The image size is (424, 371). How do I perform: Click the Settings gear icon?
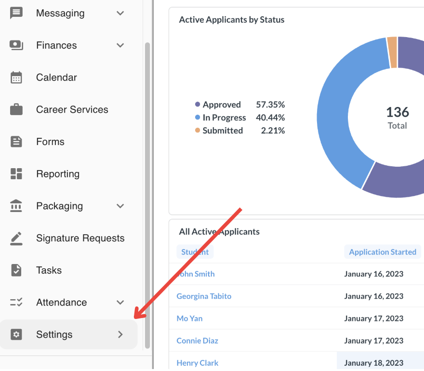(16, 334)
